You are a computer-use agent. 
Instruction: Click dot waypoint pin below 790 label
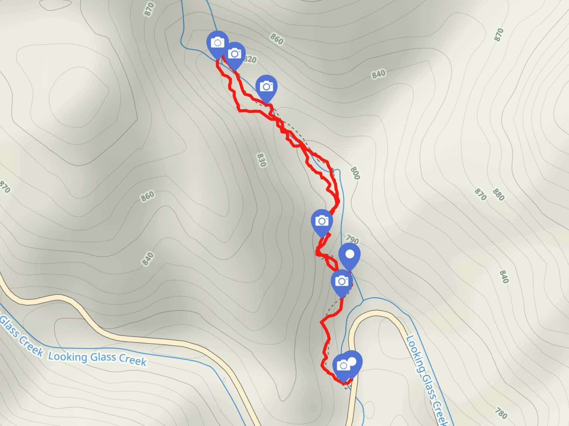[x=349, y=256]
